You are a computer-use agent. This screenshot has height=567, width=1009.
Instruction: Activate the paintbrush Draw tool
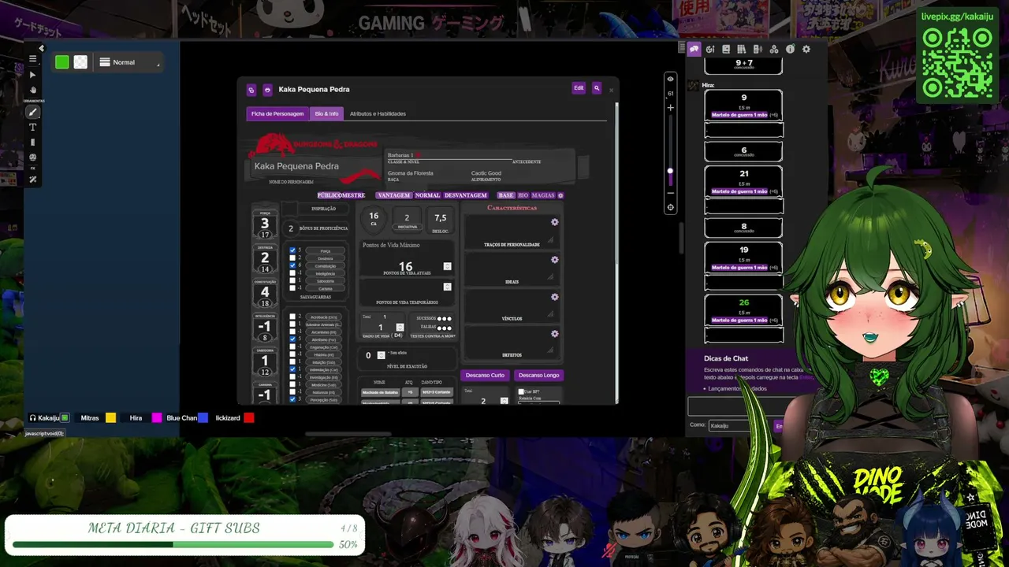point(32,113)
